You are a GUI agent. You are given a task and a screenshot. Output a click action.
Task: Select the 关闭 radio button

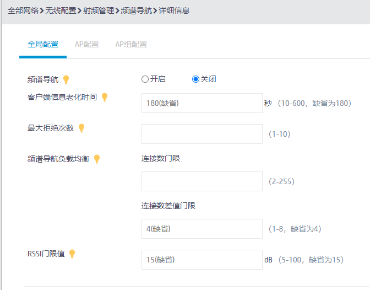195,79
